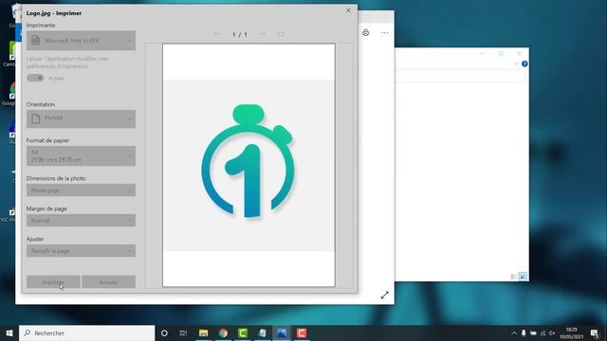Open the green Camtasia icon on taskbar
Image resolution: width=607 pixels, height=341 pixels.
tap(243, 332)
